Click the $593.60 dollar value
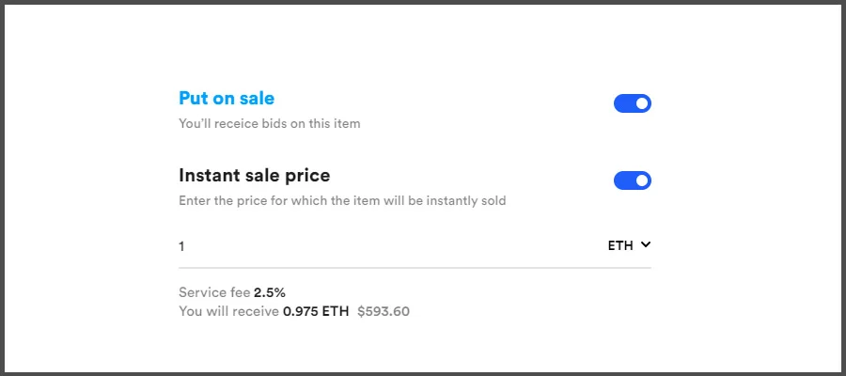846x376 pixels. pos(384,310)
